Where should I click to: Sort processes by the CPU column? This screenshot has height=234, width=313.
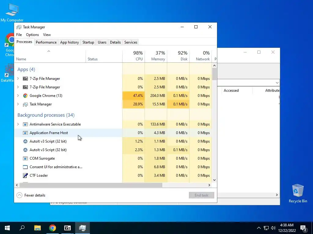click(x=134, y=56)
